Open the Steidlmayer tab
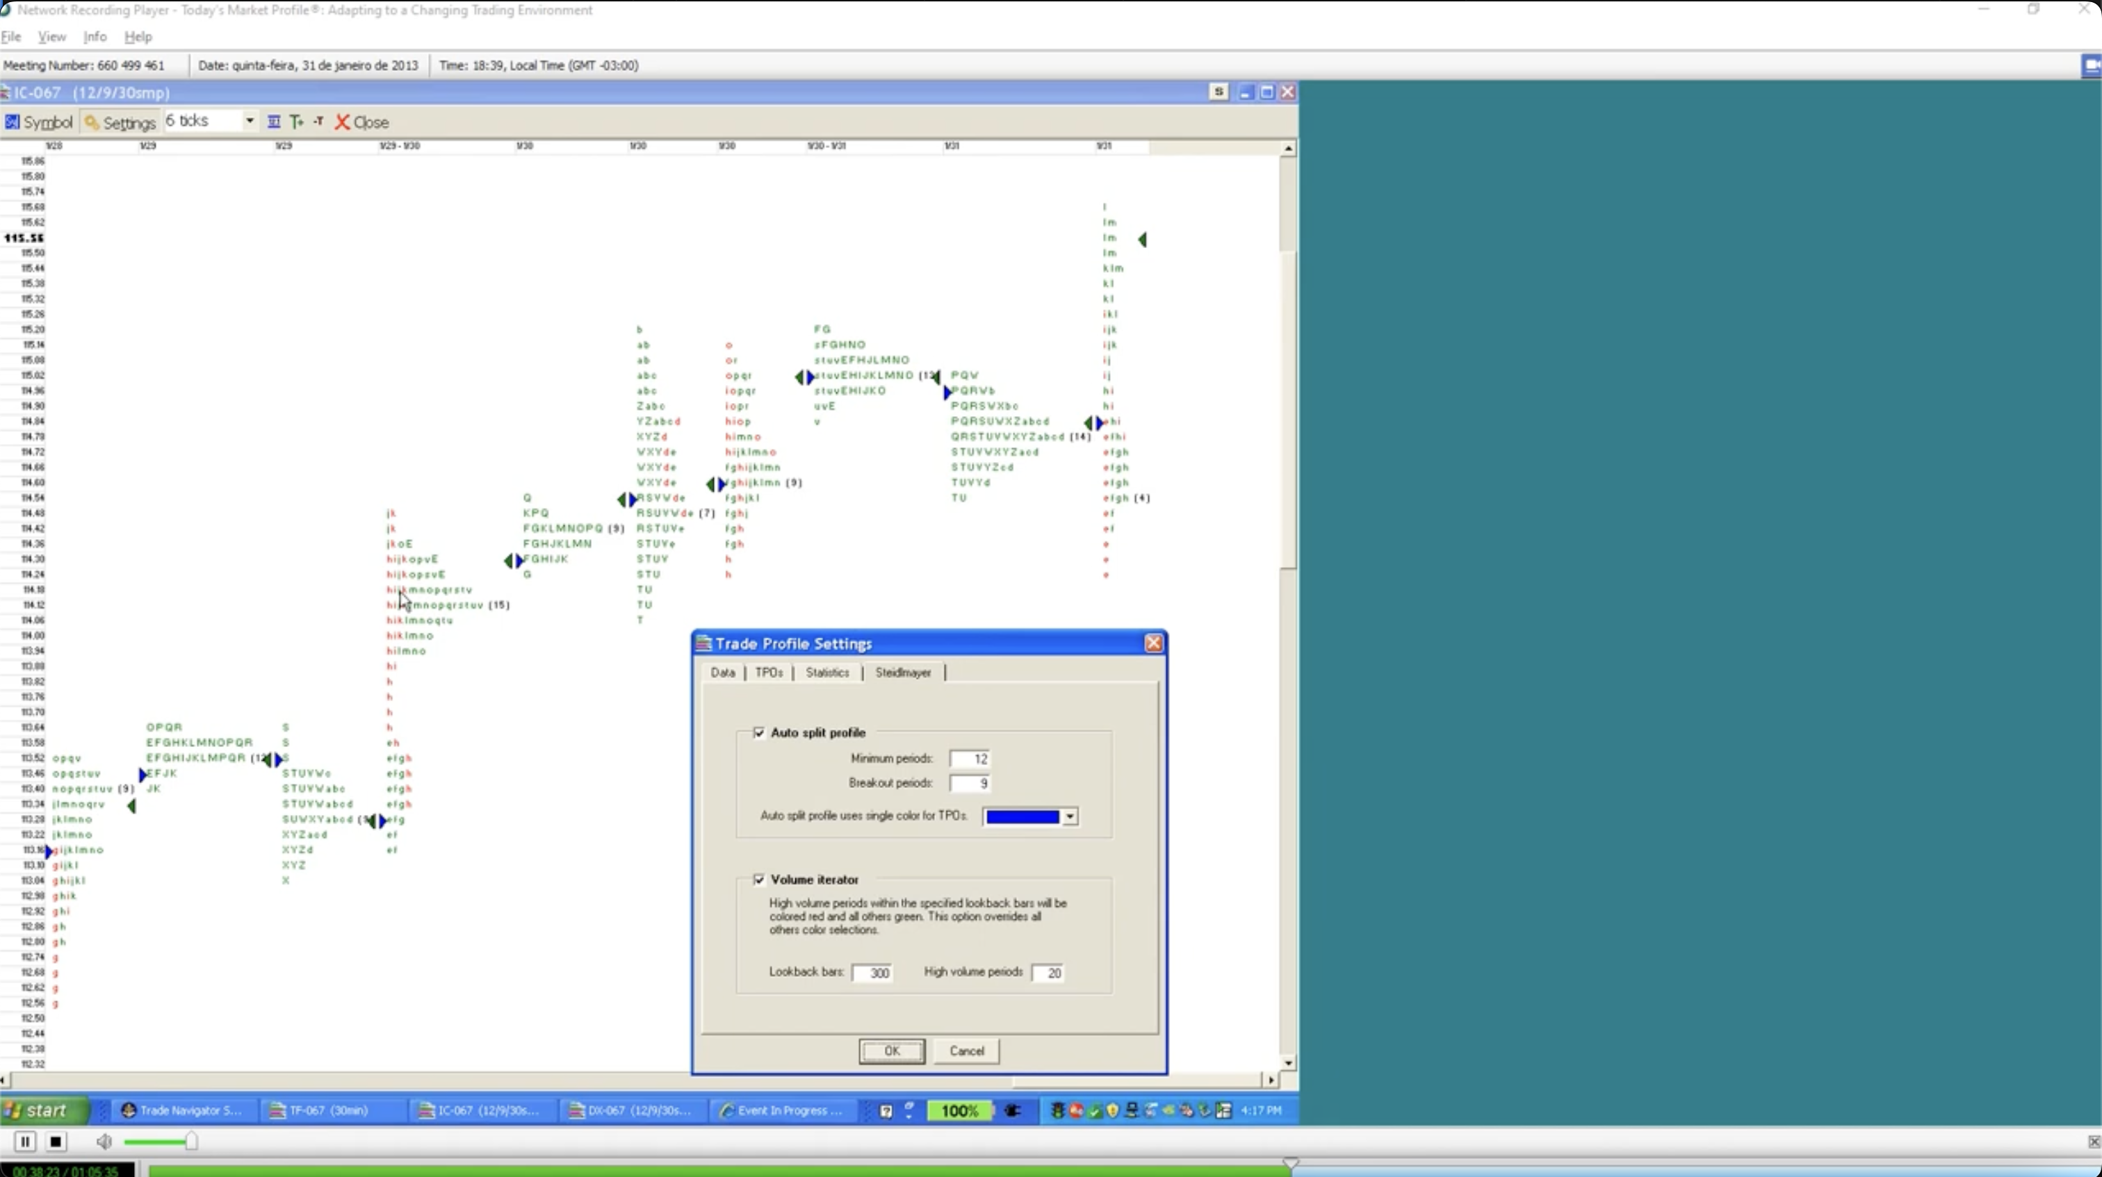This screenshot has width=2102, height=1177. pos(902,672)
